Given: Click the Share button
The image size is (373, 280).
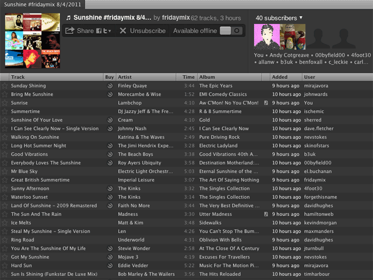Looking at the screenshot, I should pos(80,31).
